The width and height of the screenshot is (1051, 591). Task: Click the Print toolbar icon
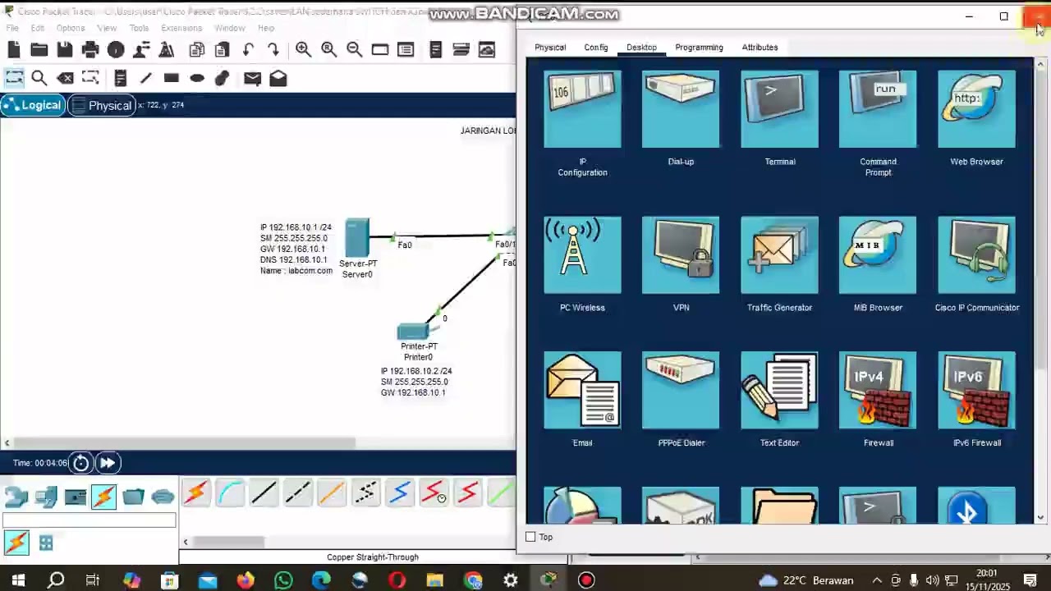pos(90,50)
